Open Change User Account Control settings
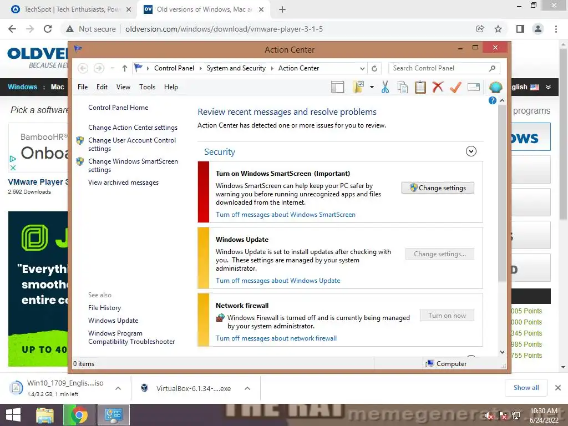Screen dimensions: 568x426 point(132,144)
